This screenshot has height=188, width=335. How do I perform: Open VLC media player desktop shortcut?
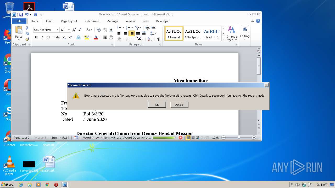point(9,166)
